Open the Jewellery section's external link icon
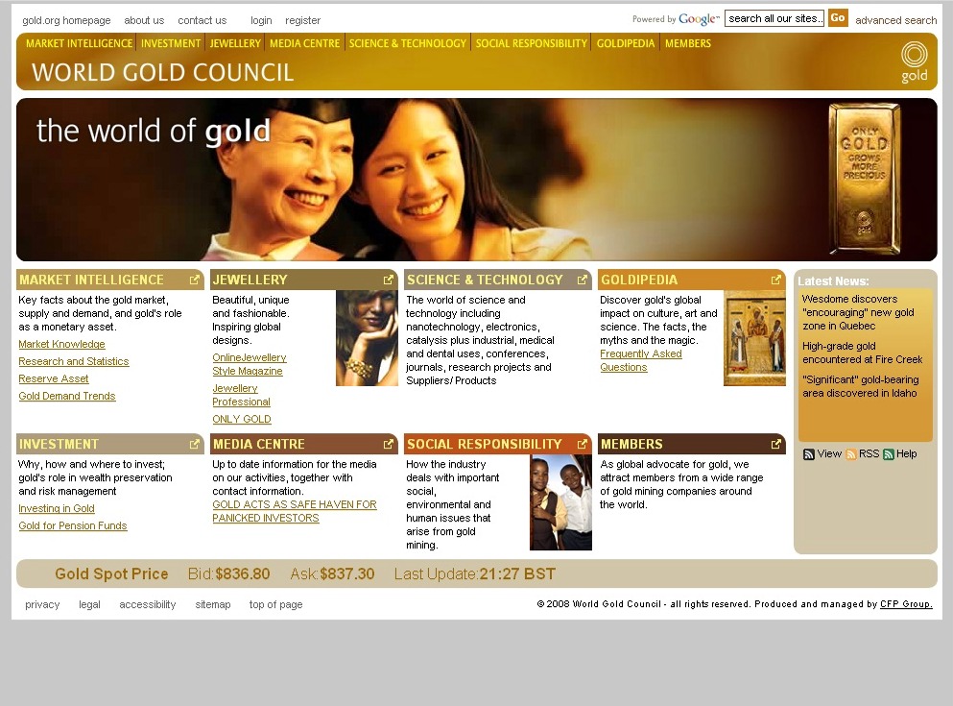The image size is (953, 706). coord(389,280)
